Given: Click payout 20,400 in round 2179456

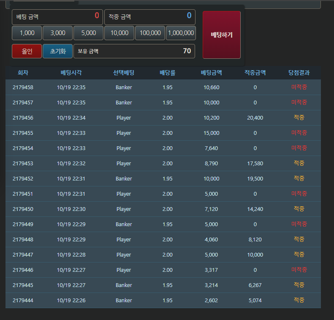Looking at the screenshot, I should point(255,118).
